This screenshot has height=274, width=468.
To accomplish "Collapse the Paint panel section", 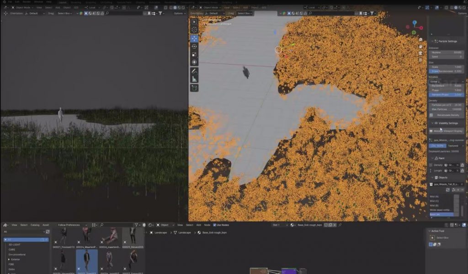I will [432, 159].
